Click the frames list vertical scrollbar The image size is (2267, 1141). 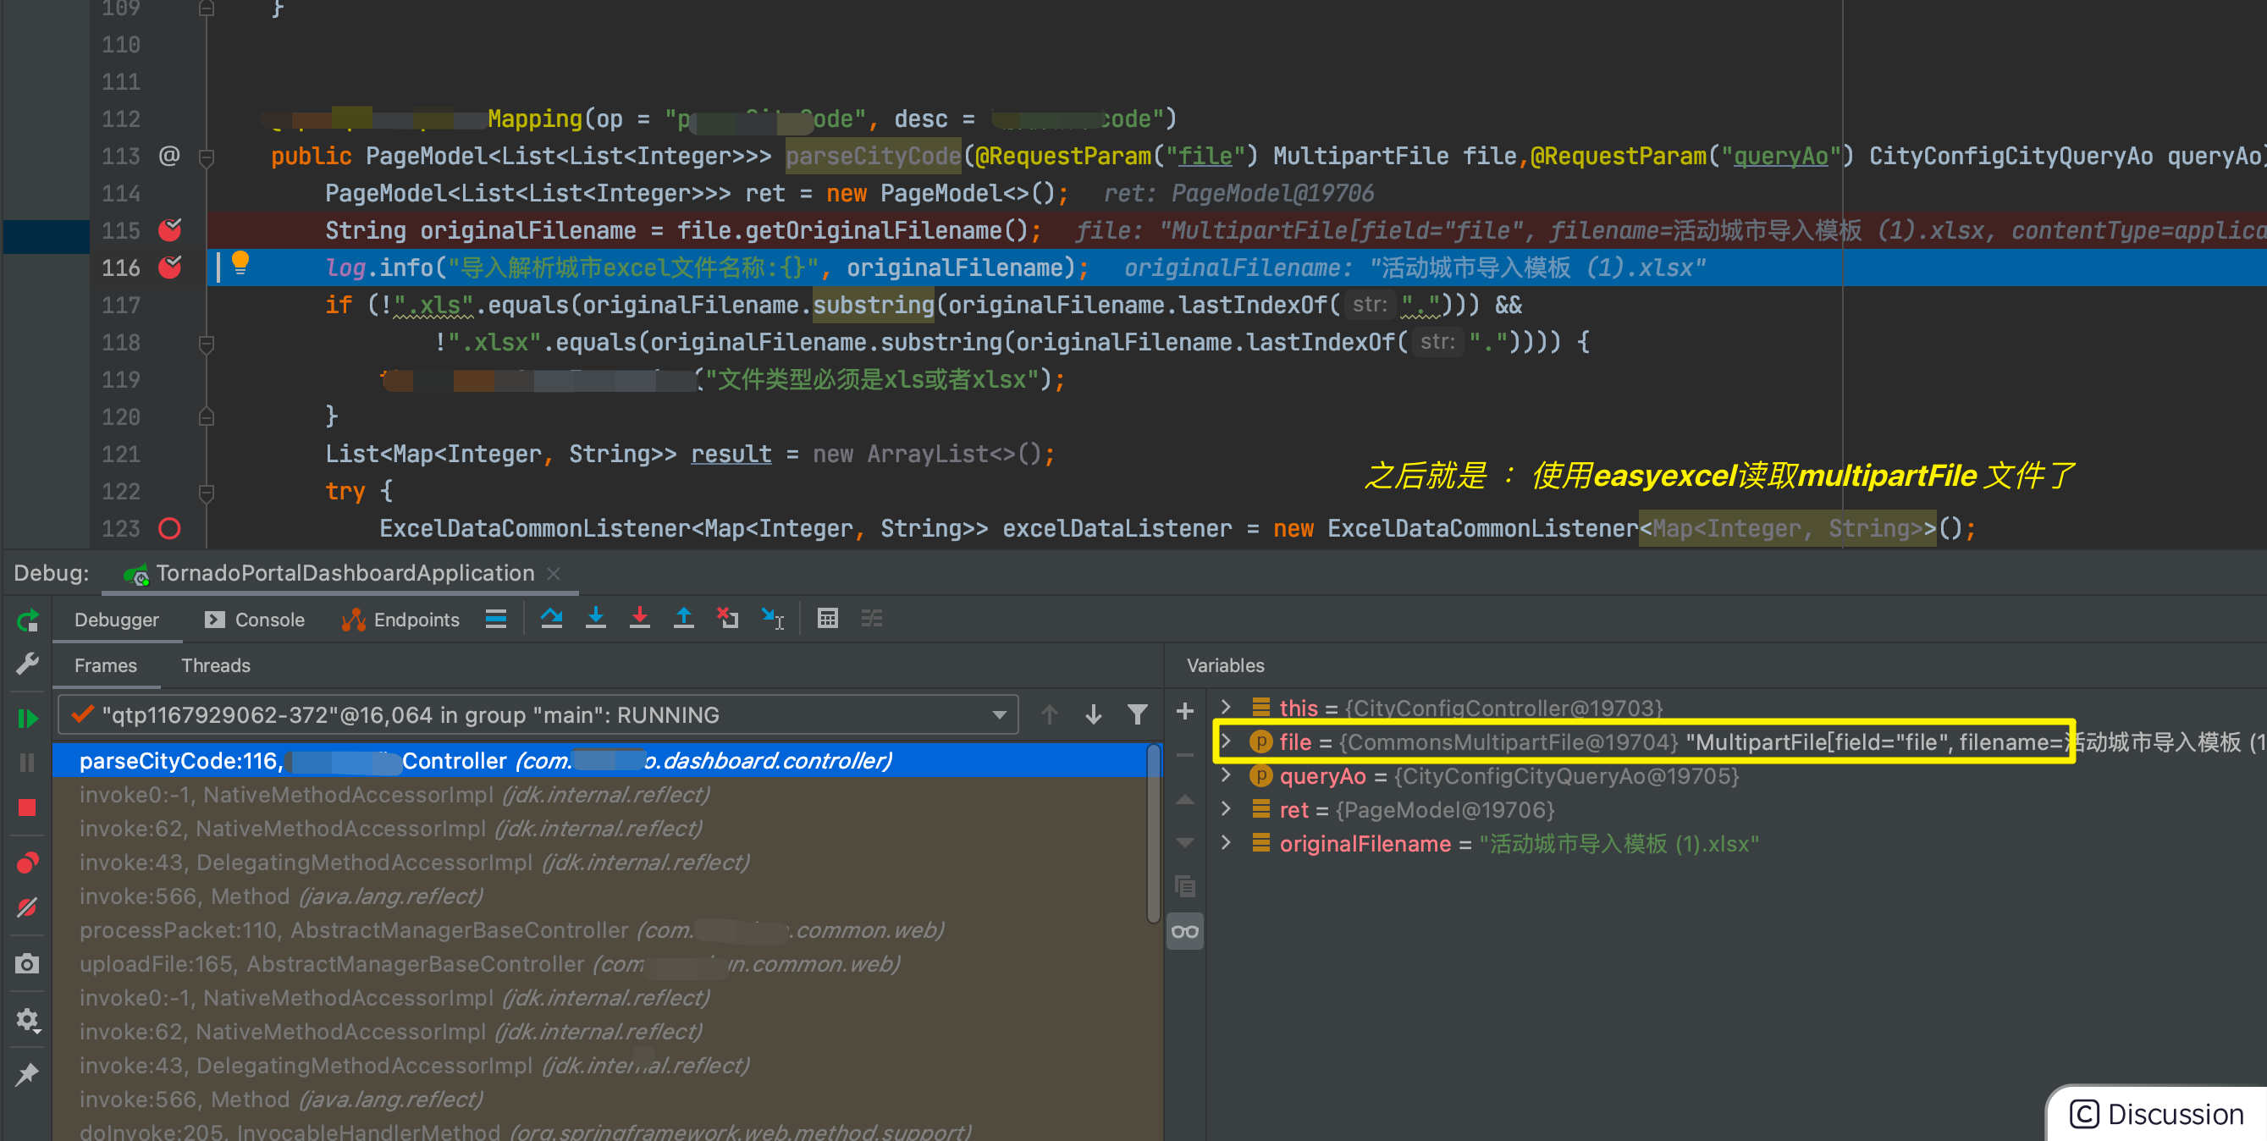tap(1154, 835)
